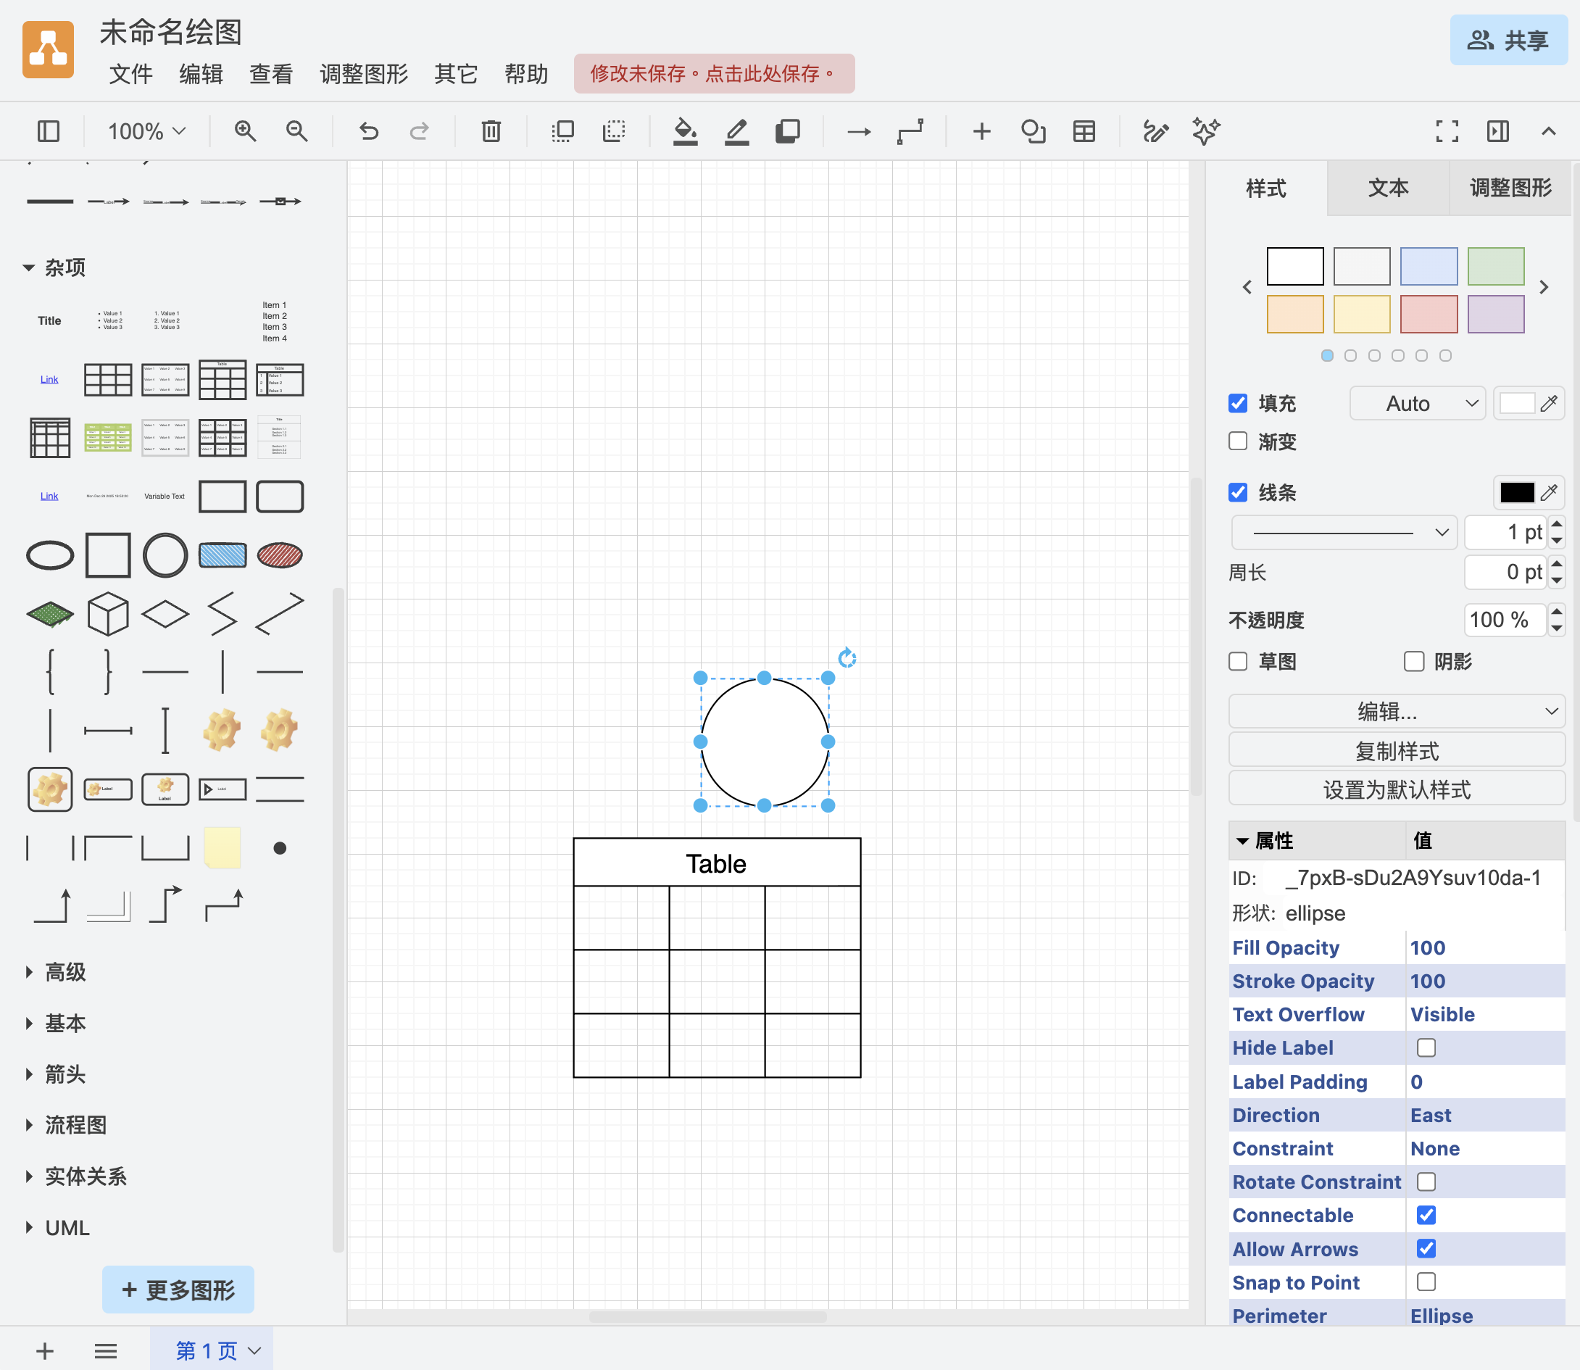Click the 复制样式 button
Screen dimensions: 1580x1370
(1396, 751)
